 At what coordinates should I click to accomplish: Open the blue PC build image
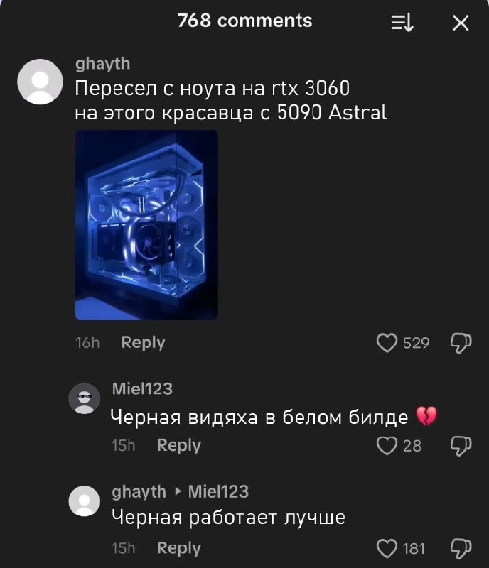point(146,225)
